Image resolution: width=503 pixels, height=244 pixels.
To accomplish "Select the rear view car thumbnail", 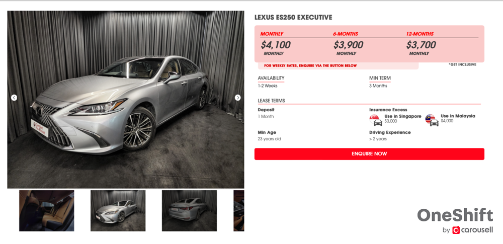I will 189,211.
